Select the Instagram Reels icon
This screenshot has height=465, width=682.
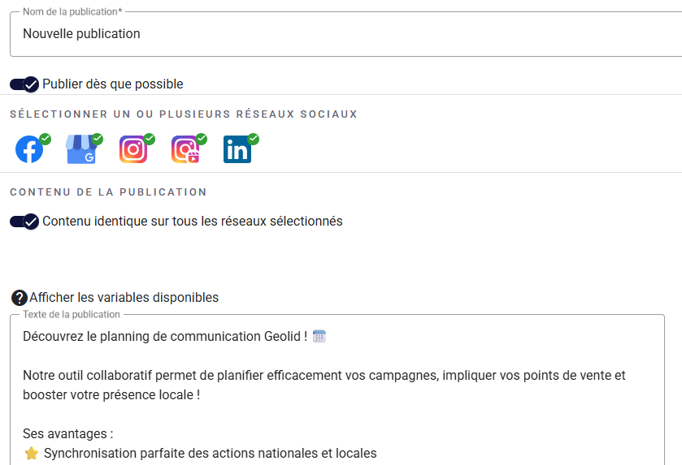click(185, 150)
